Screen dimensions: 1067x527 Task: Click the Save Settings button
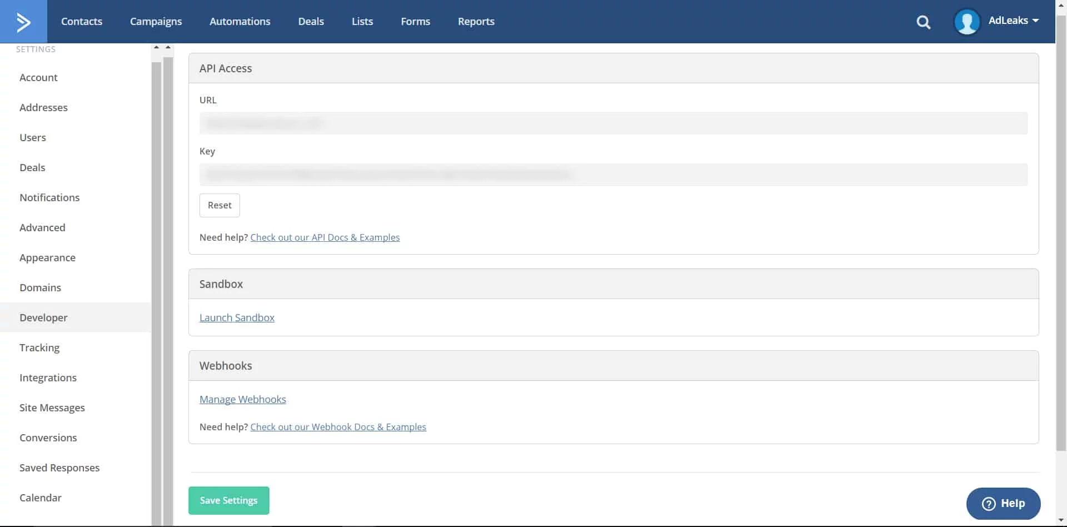229,500
